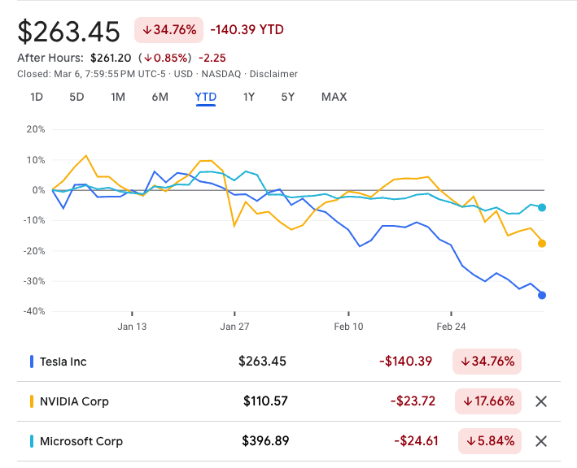Screen dimensions: 577x468
Task: Select the 1M time range
Action: click(118, 97)
